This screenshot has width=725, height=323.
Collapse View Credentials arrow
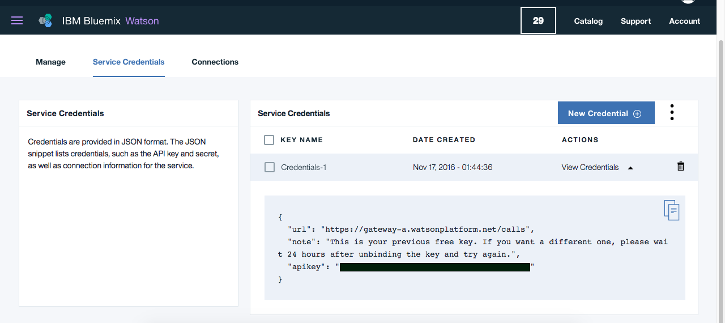[630, 168]
